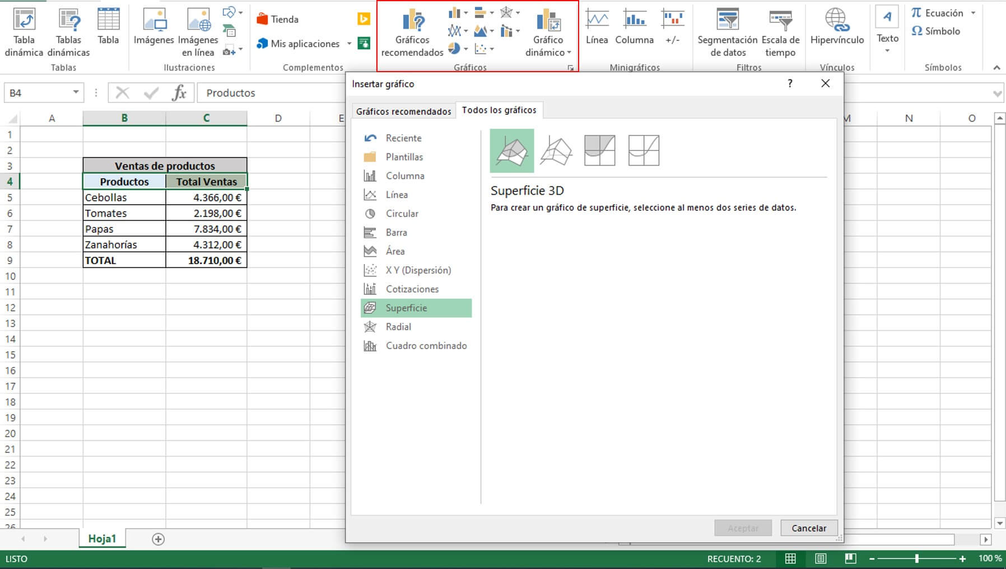Expand the Gráfico dinámico dropdown
Screen dimensions: 1006x569
[569, 53]
